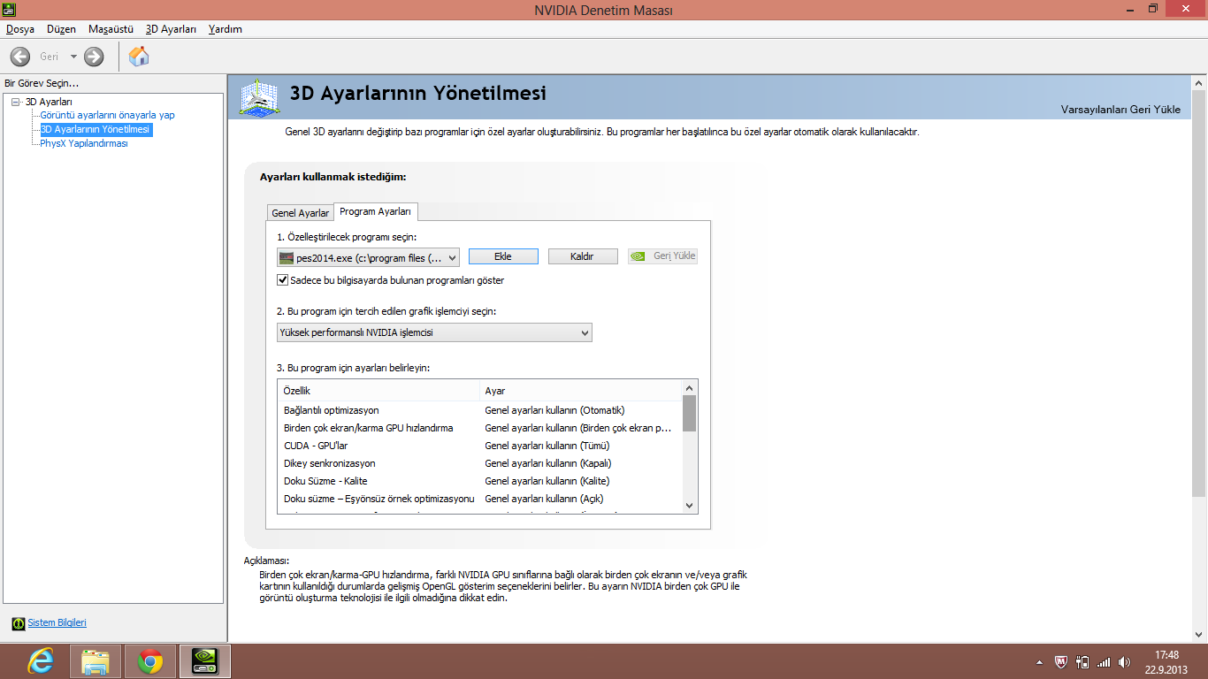Click the volume speaker tray icon
Viewport: 1208px width, 679px height.
[1124, 661]
